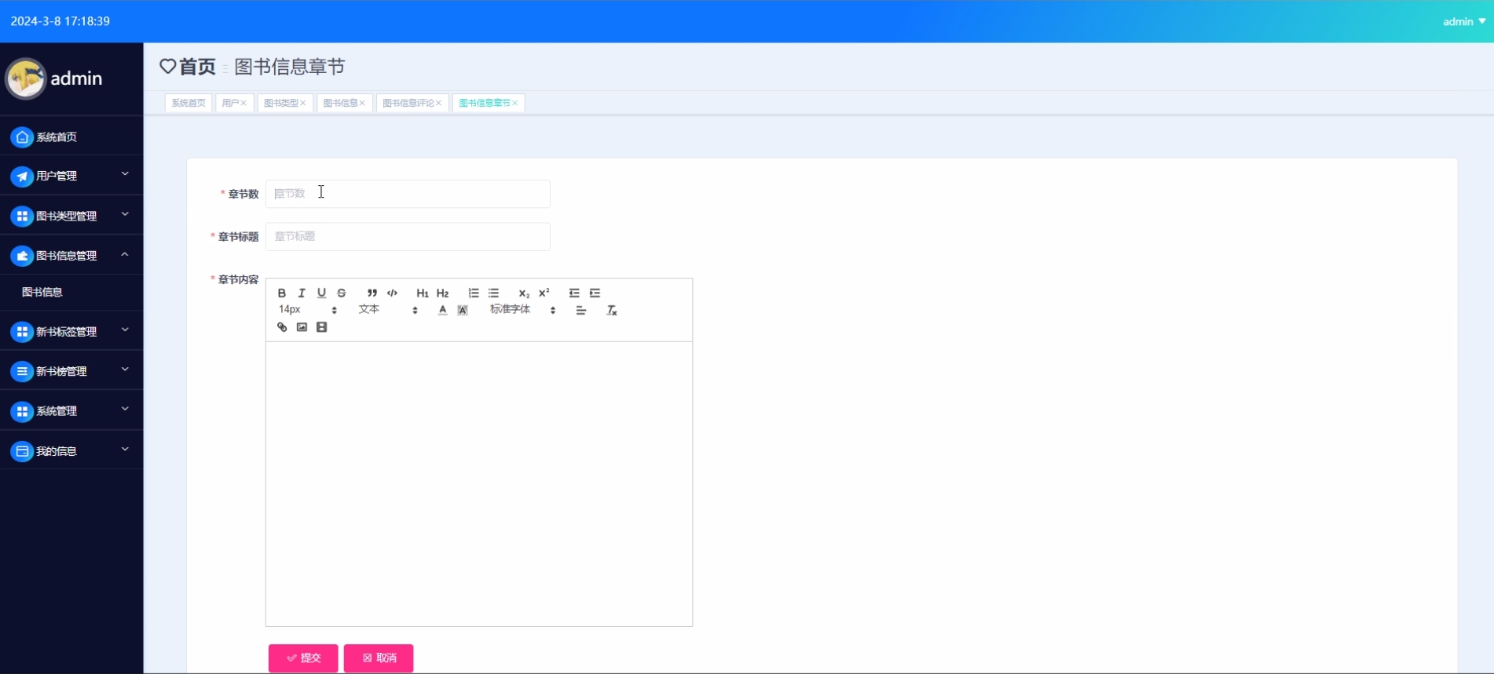Open the 文本 heading style dropdown

[x=388, y=310]
